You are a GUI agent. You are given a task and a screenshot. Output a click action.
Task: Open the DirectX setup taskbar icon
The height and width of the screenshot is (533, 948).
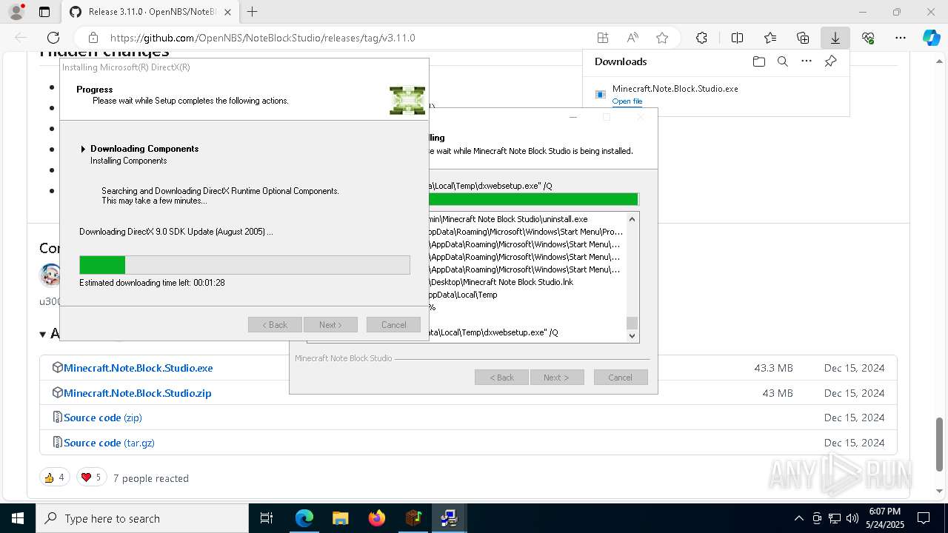pos(449,518)
